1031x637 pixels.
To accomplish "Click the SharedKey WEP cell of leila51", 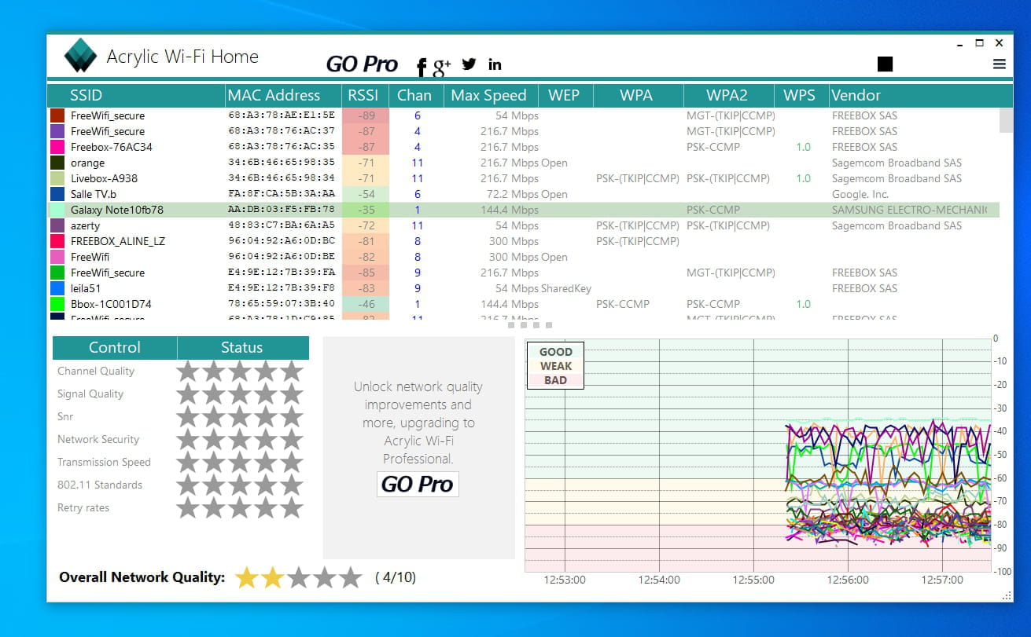I will click(x=566, y=288).
